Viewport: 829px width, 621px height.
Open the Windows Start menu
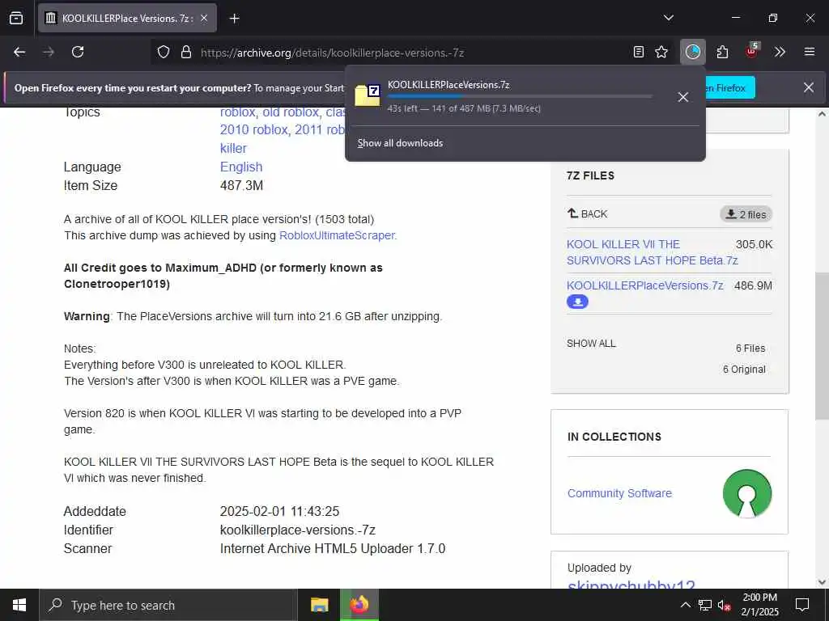(x=19, y=605)
